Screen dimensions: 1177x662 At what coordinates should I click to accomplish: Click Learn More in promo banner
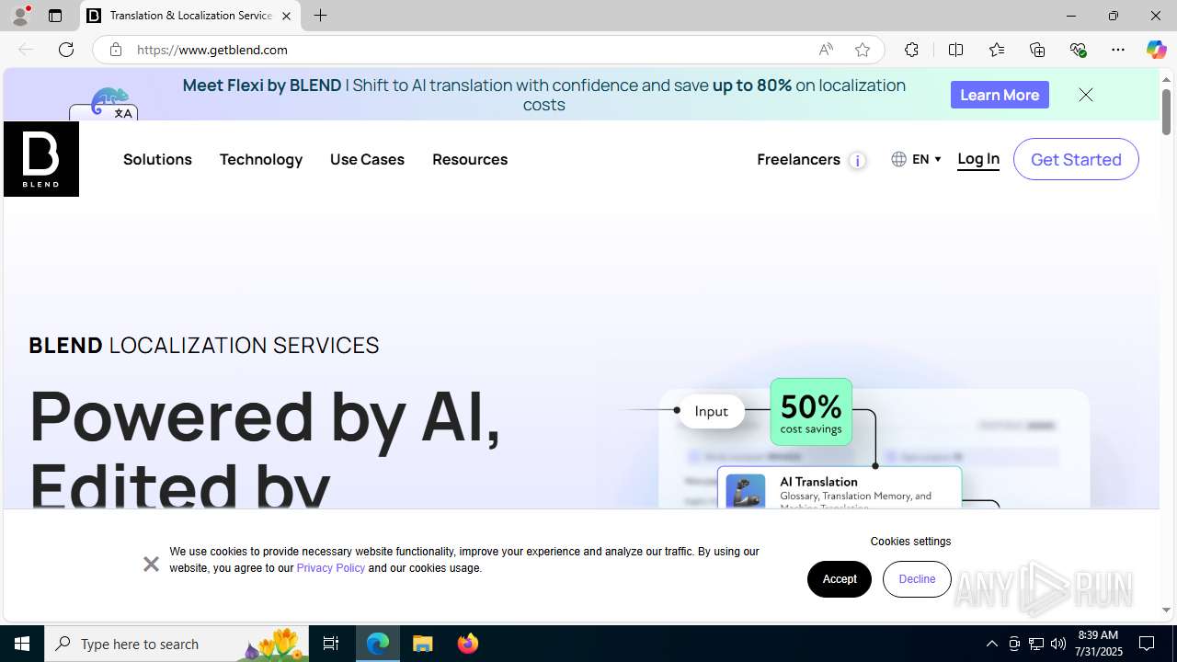click(1000, 95)
